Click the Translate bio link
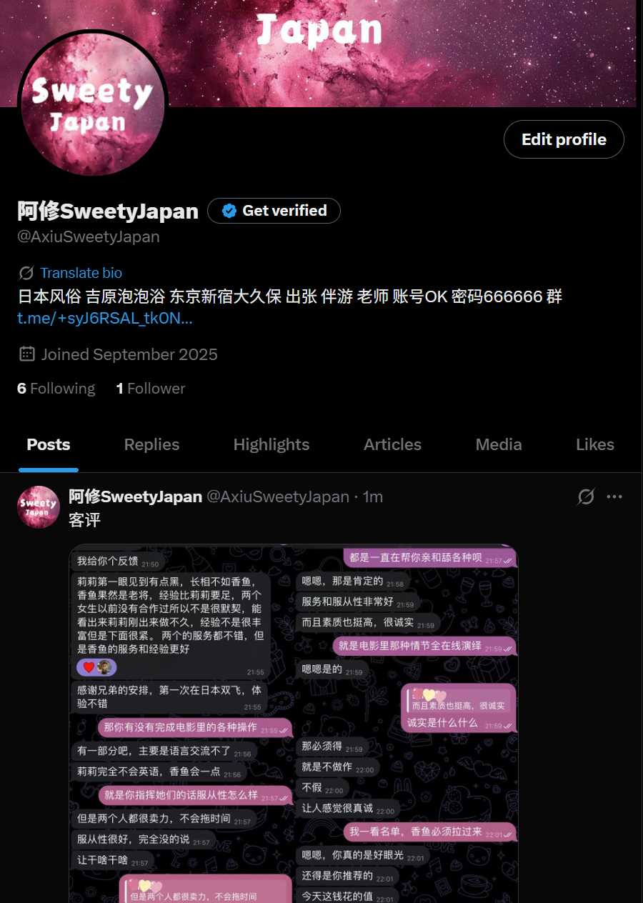This screenshot has height=903, width=643. (81, 273)
